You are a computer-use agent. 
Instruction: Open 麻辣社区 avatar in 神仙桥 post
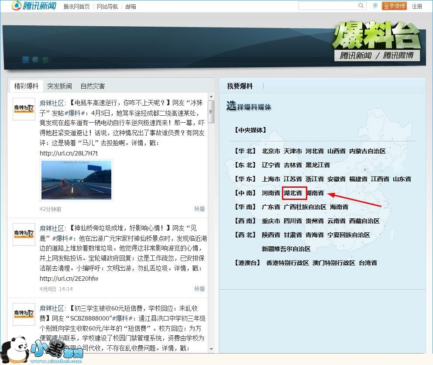click(24, 234)
